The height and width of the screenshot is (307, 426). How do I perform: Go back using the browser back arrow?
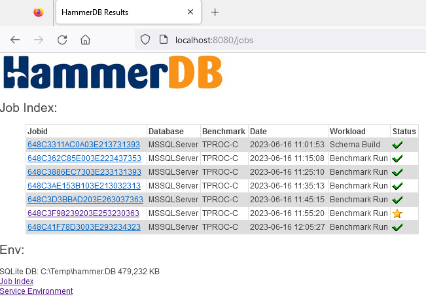click(15, 40)
